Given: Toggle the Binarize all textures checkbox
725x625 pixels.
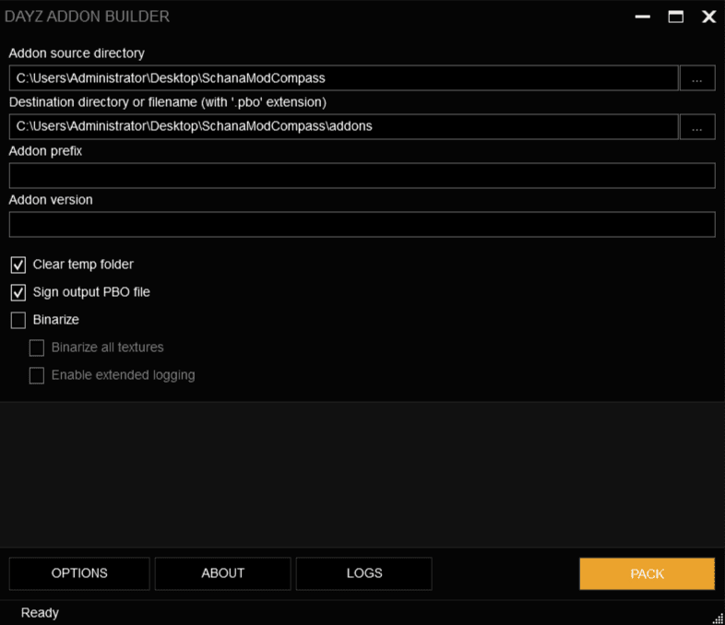Looking at the screenshot, I should point(37,348).
